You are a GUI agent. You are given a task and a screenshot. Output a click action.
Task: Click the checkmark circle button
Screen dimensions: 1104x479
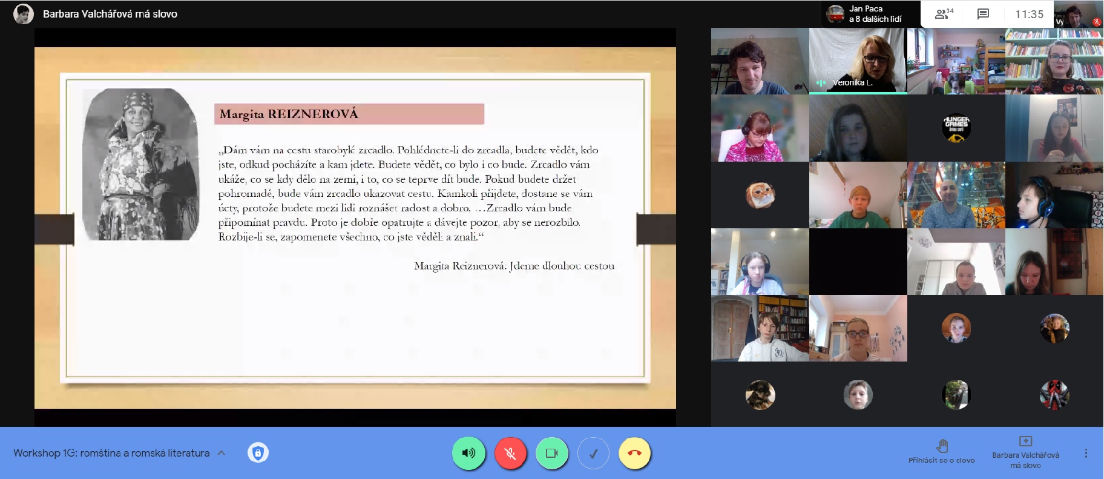point(594,453)
